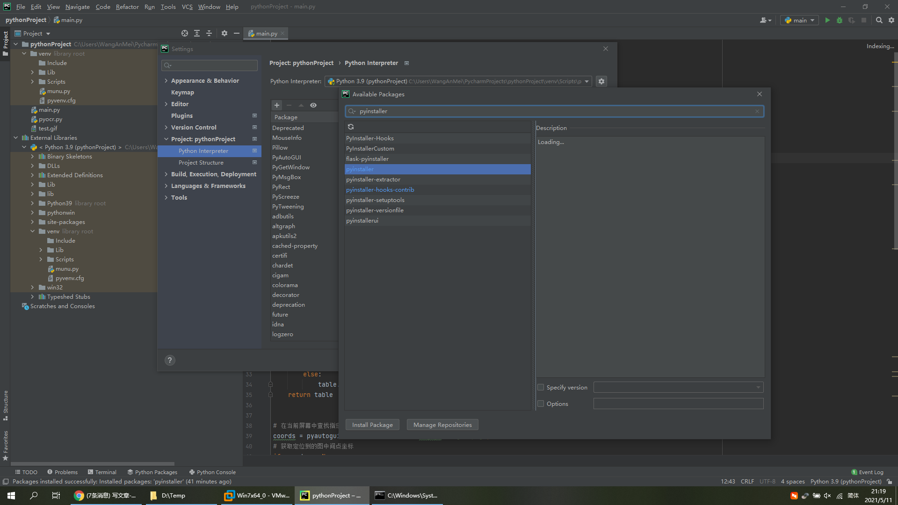Toggle show early releases eye icon
Image resolution: width=898 pixels, height=505 pixels.
coord(313,105)
